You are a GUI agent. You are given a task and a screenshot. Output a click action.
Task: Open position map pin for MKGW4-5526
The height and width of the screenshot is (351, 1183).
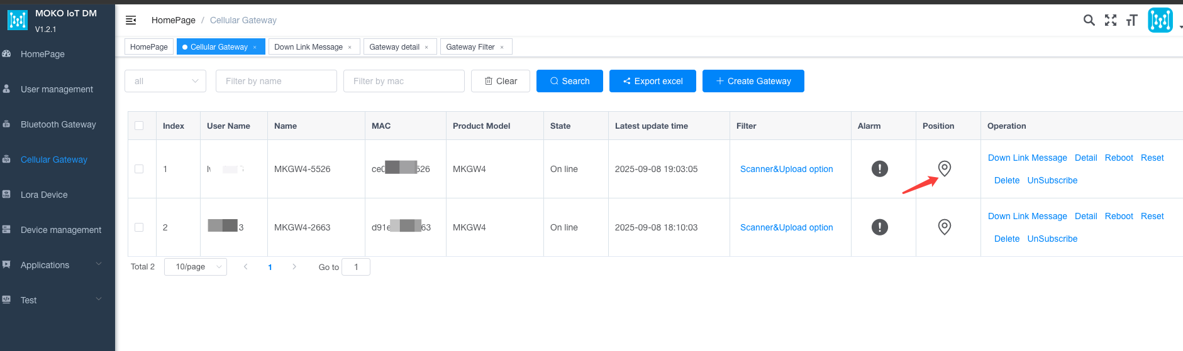pyautogui.click(x=944, y=168)
